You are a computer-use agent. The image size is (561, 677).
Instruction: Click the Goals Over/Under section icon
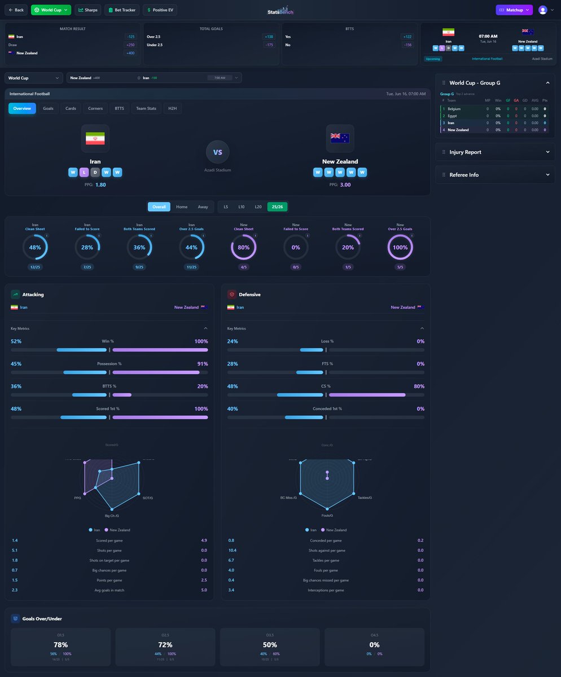pyautogui.click(x=15, y=619)
